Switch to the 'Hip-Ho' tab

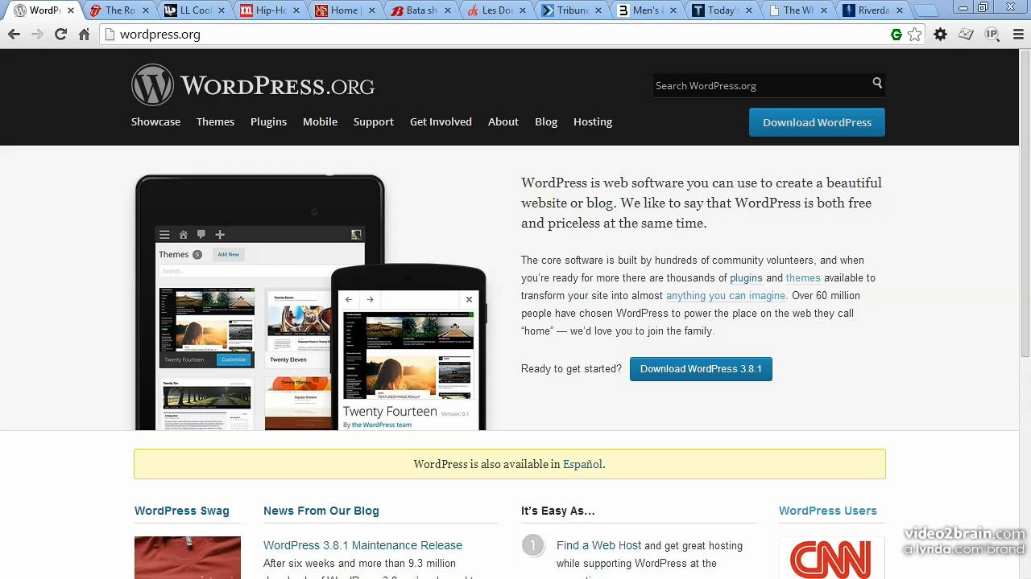pyautogui.click(x=271, y=10)
